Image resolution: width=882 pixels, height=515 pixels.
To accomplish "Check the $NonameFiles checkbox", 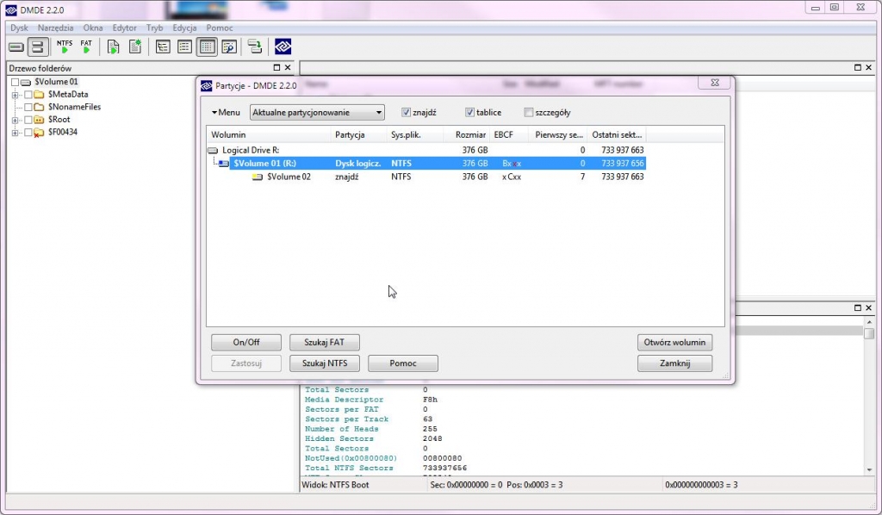I will click(28, 107).
